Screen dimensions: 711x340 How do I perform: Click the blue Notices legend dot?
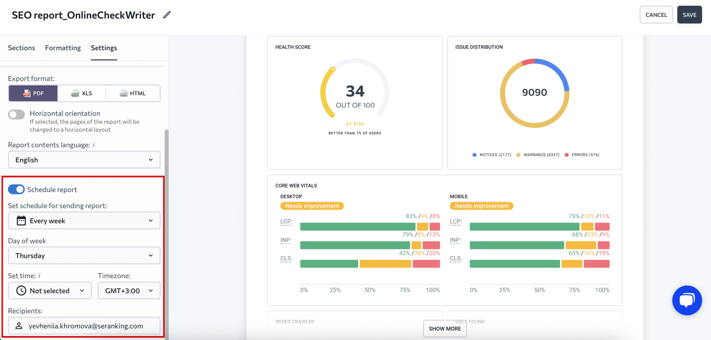474,155
